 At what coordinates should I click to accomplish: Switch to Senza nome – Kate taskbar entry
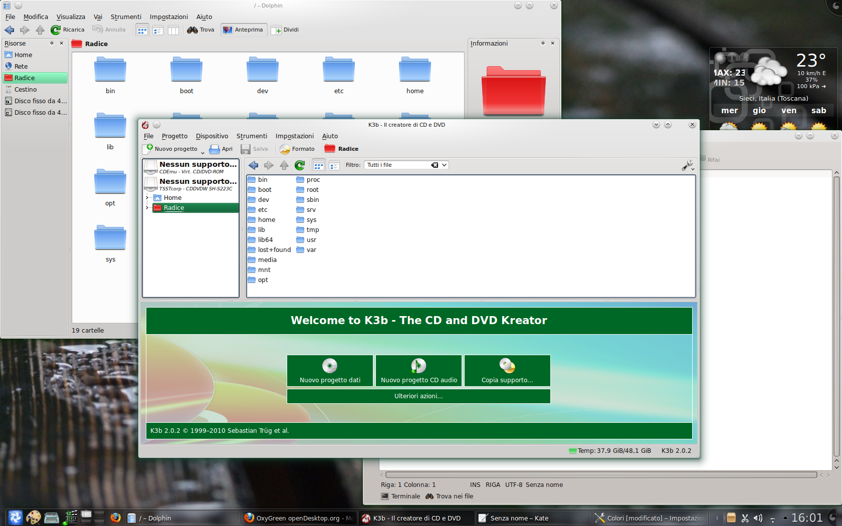[533, 518]
